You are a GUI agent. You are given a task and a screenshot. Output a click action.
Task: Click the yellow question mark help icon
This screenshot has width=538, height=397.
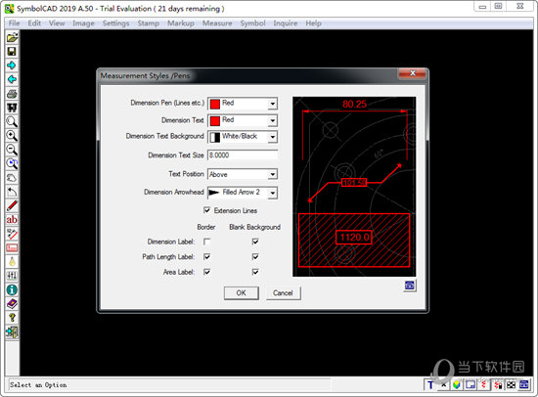[12, 318]
